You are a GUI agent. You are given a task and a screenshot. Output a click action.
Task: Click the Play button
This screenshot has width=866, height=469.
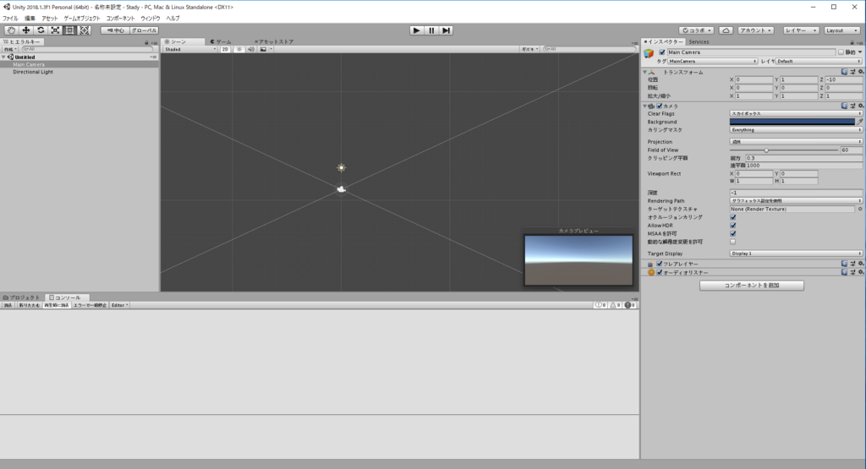(416, 30)
